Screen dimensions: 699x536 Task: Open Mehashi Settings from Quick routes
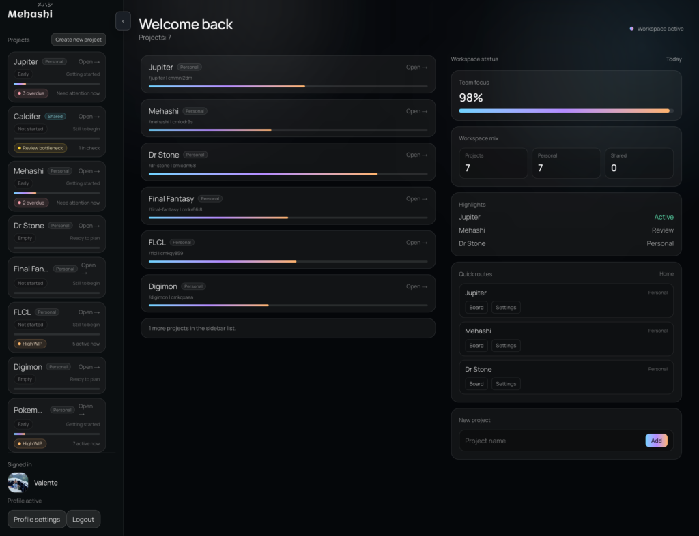506,346
